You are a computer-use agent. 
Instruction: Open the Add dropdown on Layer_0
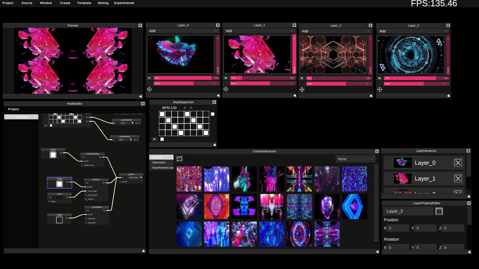pos(183,31)
